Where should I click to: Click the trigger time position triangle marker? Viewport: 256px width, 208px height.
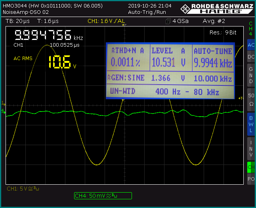[x=124, y=25]
